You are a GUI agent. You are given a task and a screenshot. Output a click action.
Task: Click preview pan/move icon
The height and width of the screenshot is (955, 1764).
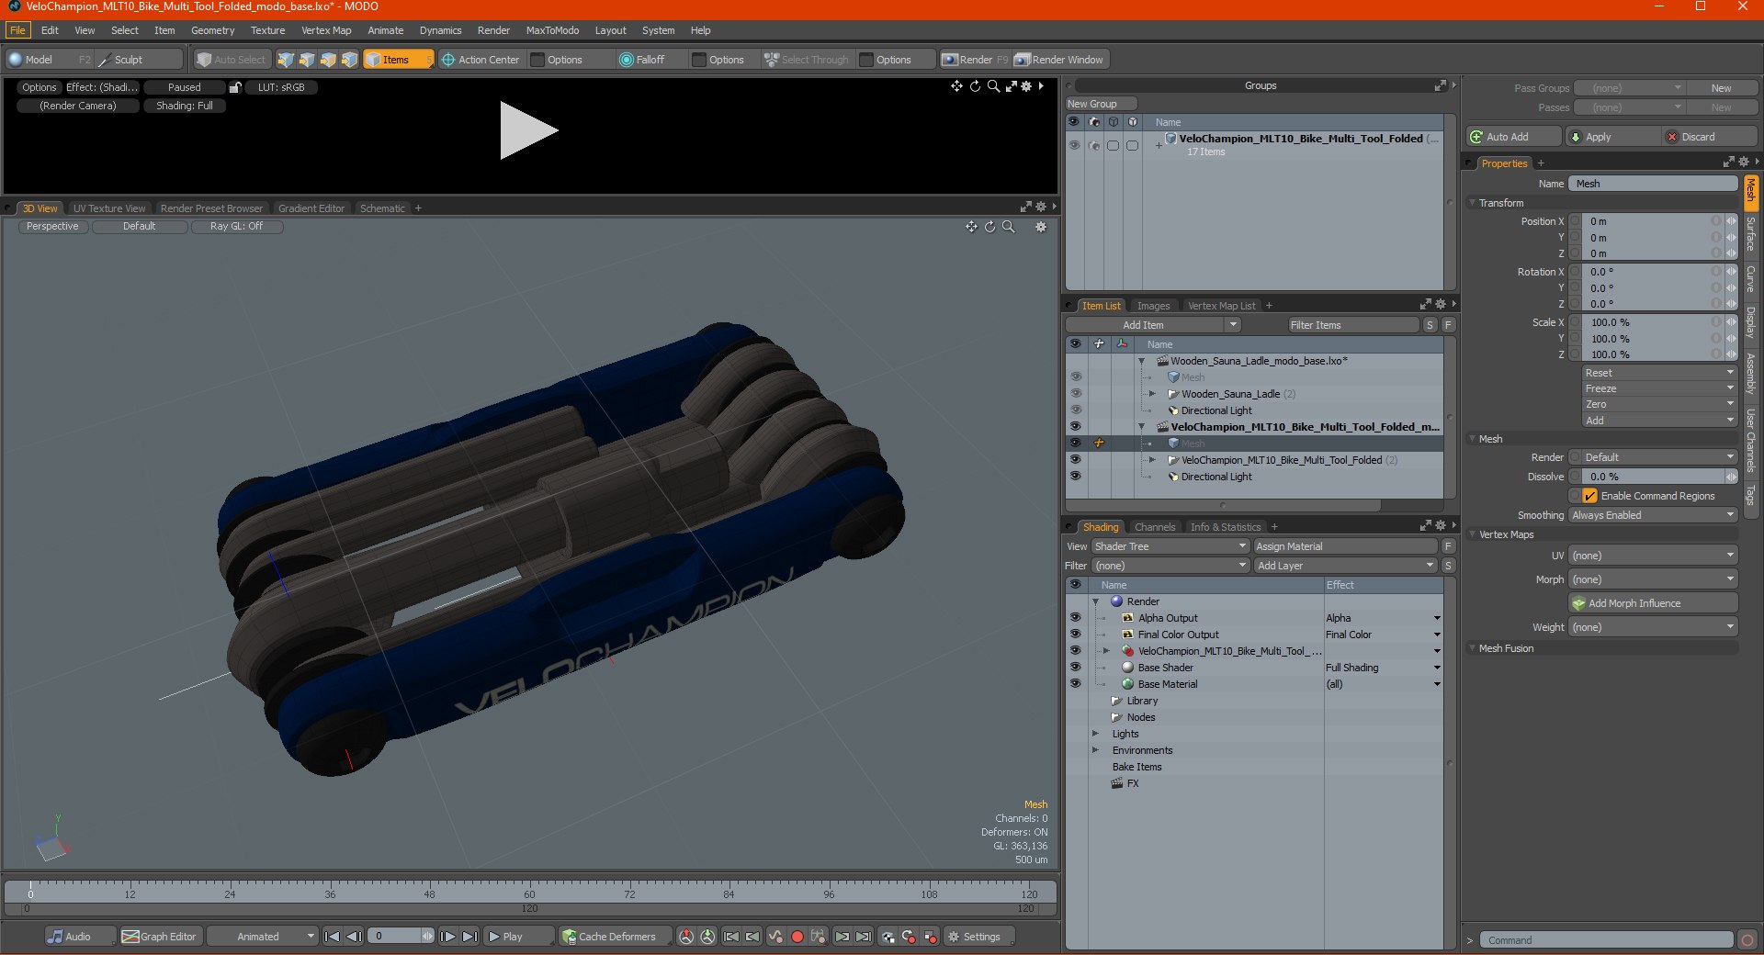pos(956,86)
